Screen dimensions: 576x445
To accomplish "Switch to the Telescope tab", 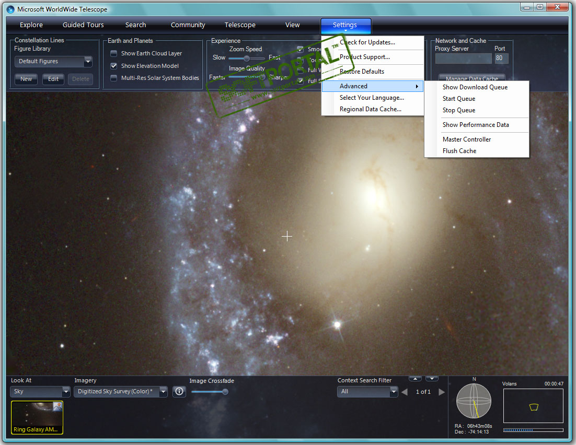I will (x=240, y=25).
